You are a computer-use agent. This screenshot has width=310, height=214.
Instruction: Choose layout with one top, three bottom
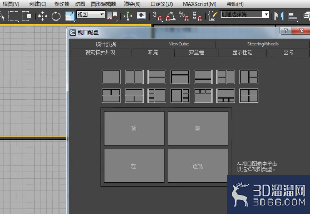click(226, 96)
